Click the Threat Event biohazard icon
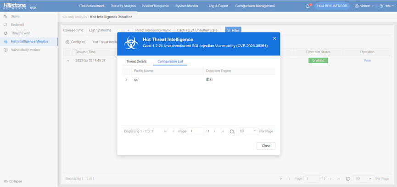Viewport: 397px width, 187px height. pyautogui.click(x=6, y=33)
